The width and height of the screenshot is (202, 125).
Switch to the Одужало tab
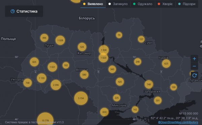(x=143, y=4)
